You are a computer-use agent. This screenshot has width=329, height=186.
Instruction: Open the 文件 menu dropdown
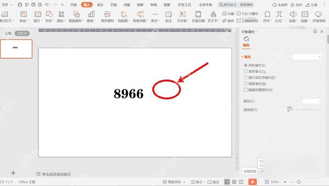tap(7, 5)
